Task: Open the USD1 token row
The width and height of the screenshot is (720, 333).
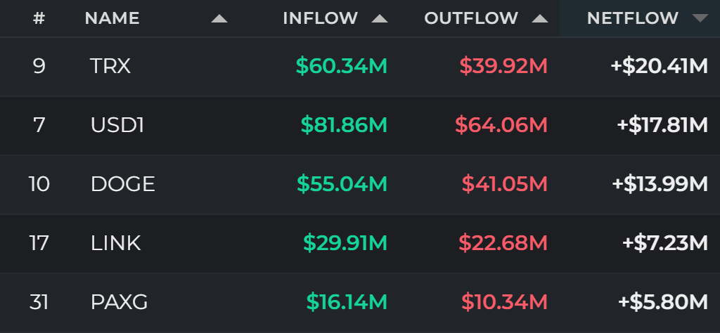Action: (360, 125)
